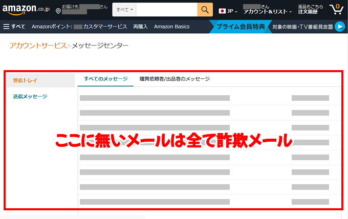Switch to 購買依頼者/出品者のメッセージ tab
This screenshot has width=348, height=219.
click(x=175, y=79)
